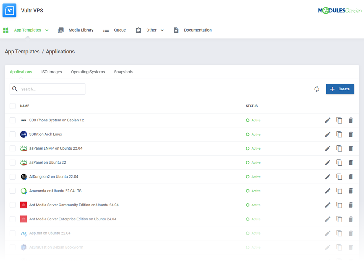Click 'AIDungeon2 on Ubuntu 22.04' name text

(54, 177)
